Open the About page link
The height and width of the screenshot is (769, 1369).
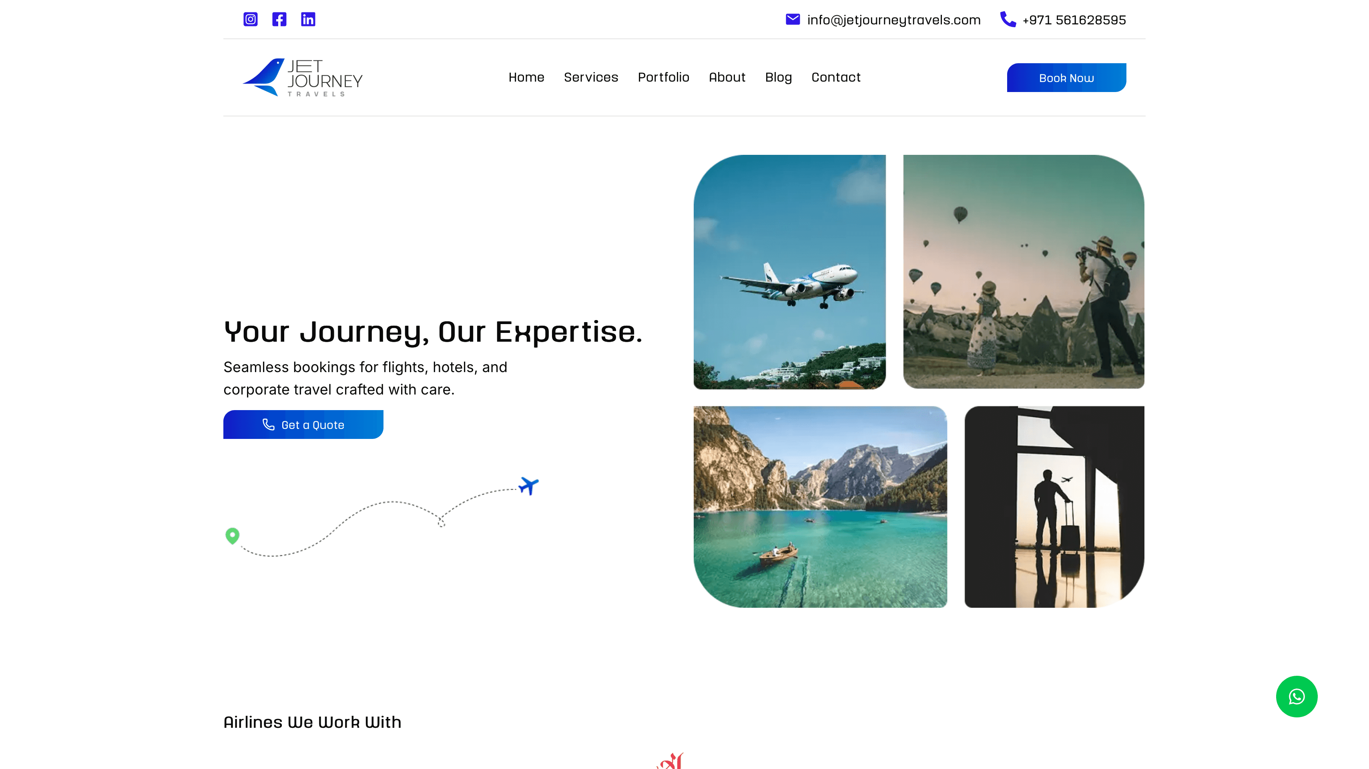(727, 77)
